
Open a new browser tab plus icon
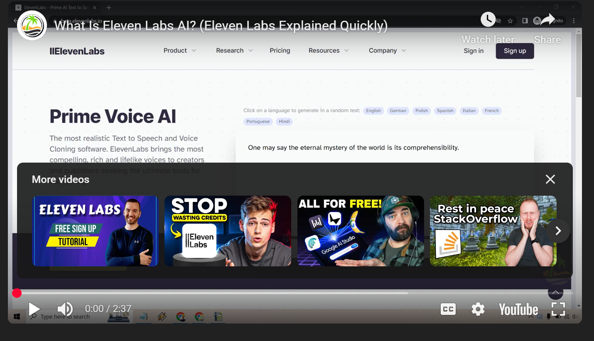pyautogui.click(x=109, y=7)
